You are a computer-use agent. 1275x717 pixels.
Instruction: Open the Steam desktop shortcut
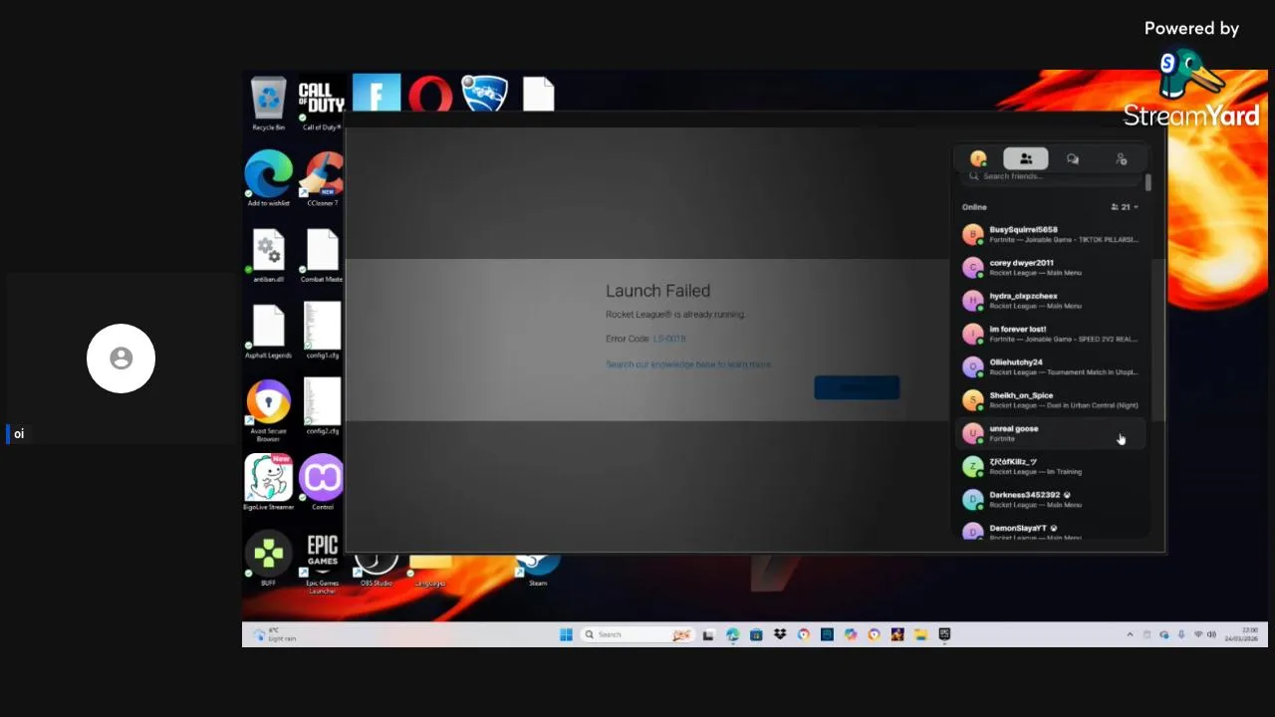[x=538, y=570]
